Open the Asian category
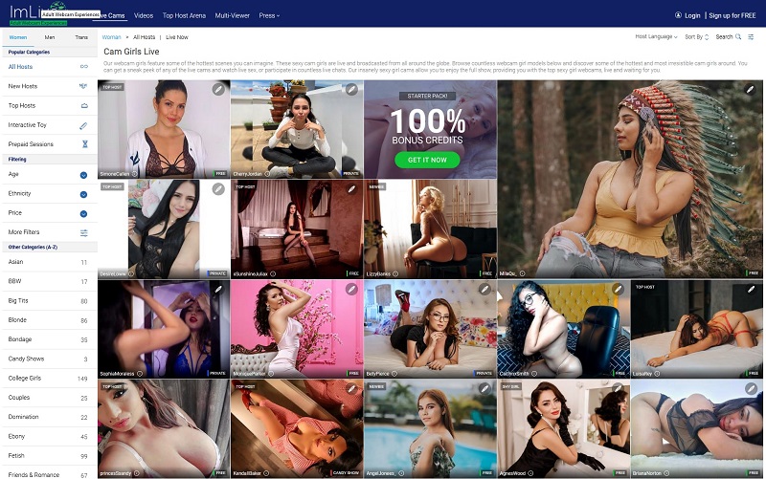766x479 pixels. tap(50, 262)
